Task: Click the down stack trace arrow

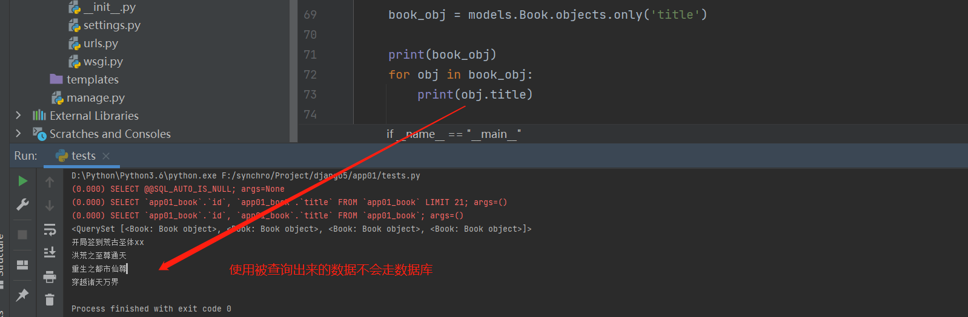Action: pyautogui.click(x=50, y=205)
